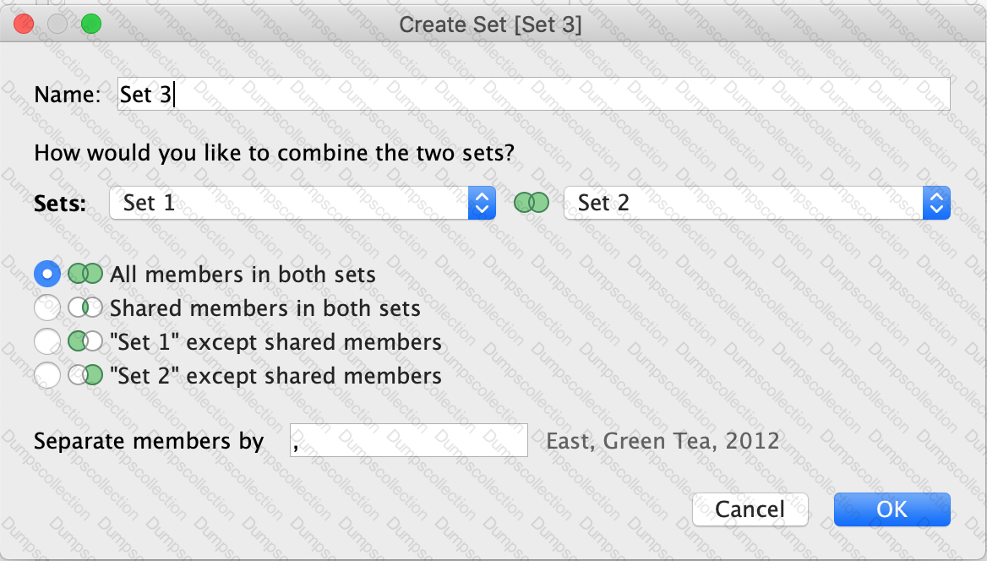Click the Name text field

pos(532,94)
